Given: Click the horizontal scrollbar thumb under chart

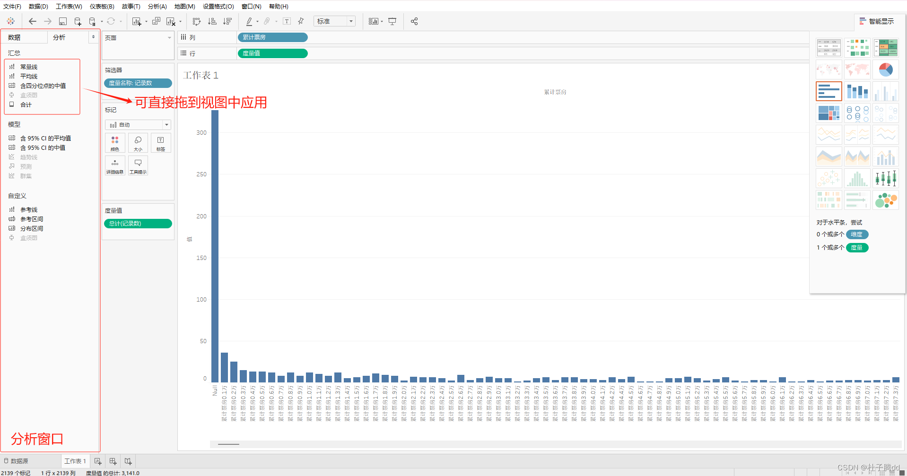Looking at the screenshot, I should pyautogui.click(x=228, y=444).
